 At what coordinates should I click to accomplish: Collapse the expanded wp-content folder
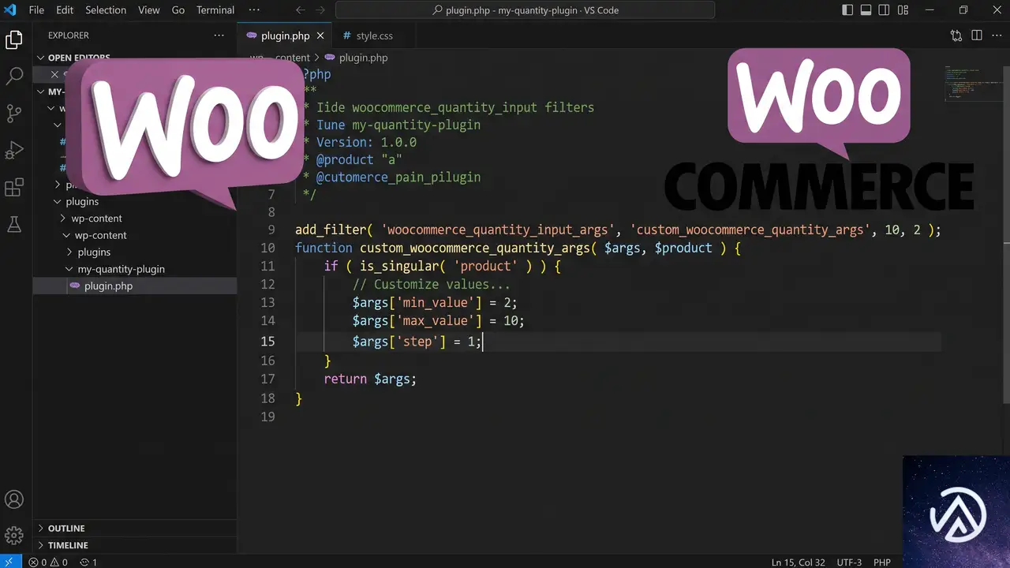67,235
